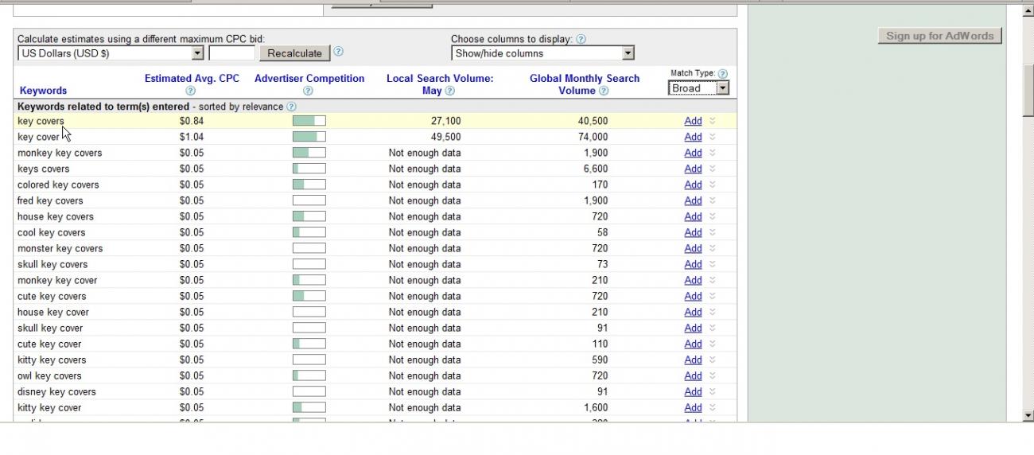1034x455 pixels.
Task: Click competition bar for key covers row
Action: (309, 121)
